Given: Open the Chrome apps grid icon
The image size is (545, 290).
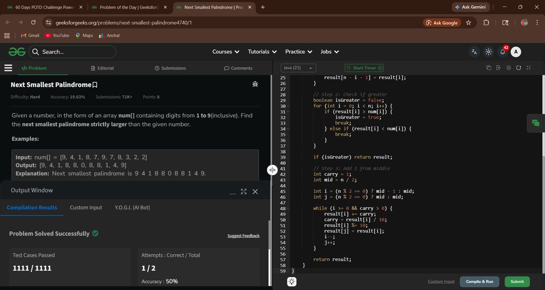Looking at the screenshot, I should click(7, 35).
